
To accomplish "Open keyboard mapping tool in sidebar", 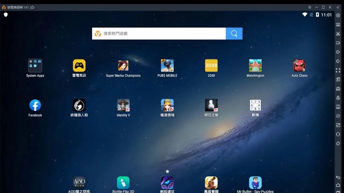I will (x=338, y=25).
